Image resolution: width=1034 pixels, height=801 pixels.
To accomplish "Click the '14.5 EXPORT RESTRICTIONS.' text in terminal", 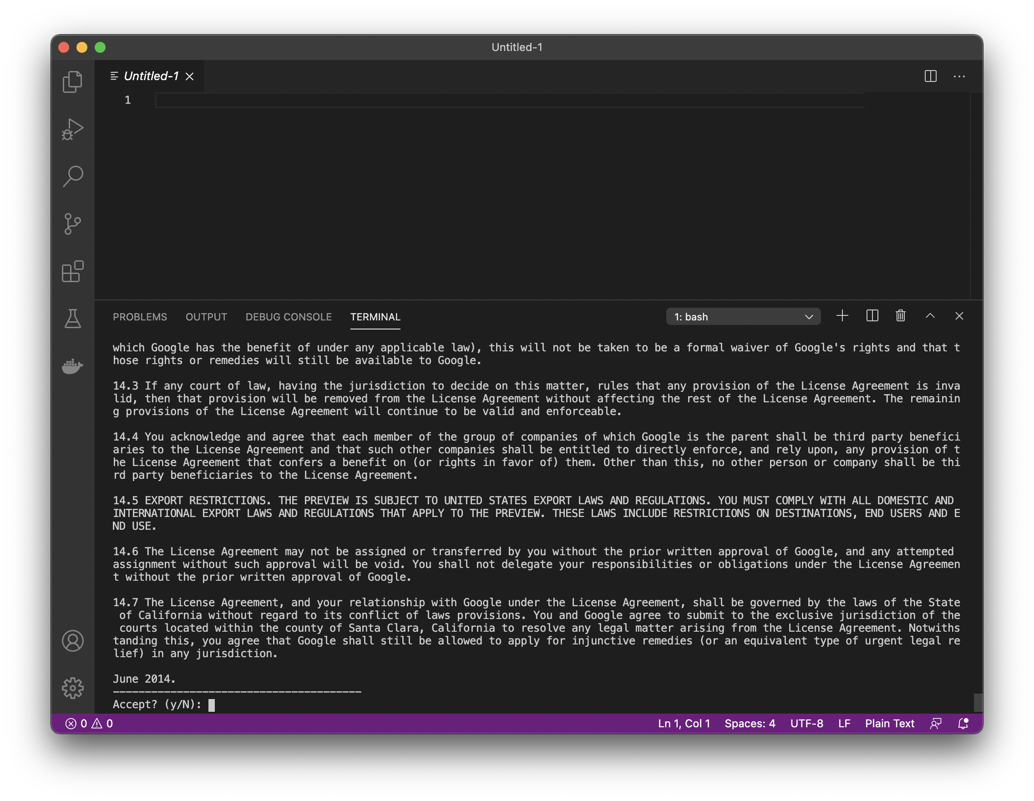I will [192, 500].
